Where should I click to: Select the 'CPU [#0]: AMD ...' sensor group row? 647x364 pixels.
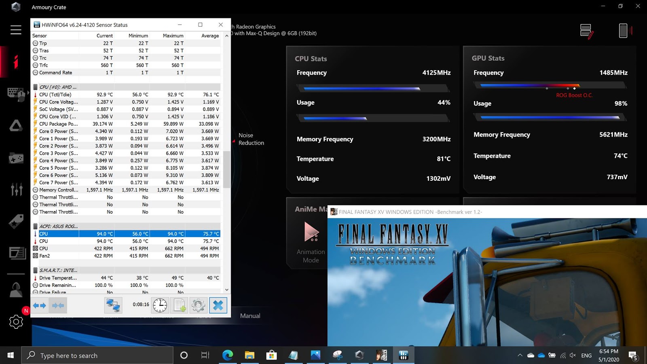tap(126, 87)
